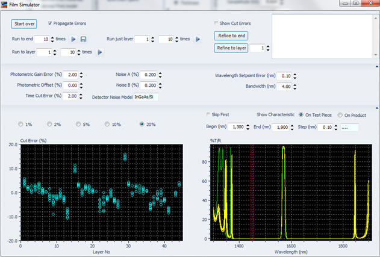The height and width of the screenshot is (257, 380).
Task: Click Photometric Gain Error value field
Action: (71, 75)
